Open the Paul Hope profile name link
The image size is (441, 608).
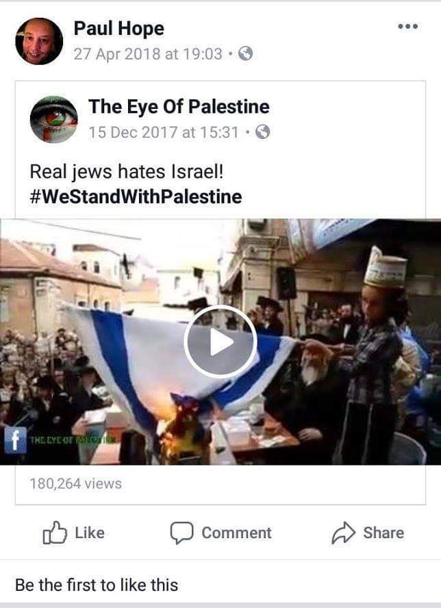[x=118, y=28]
